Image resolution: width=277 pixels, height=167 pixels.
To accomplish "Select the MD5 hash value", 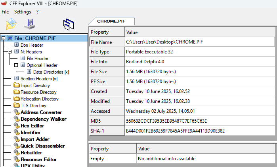I will [x=200, y=121].
